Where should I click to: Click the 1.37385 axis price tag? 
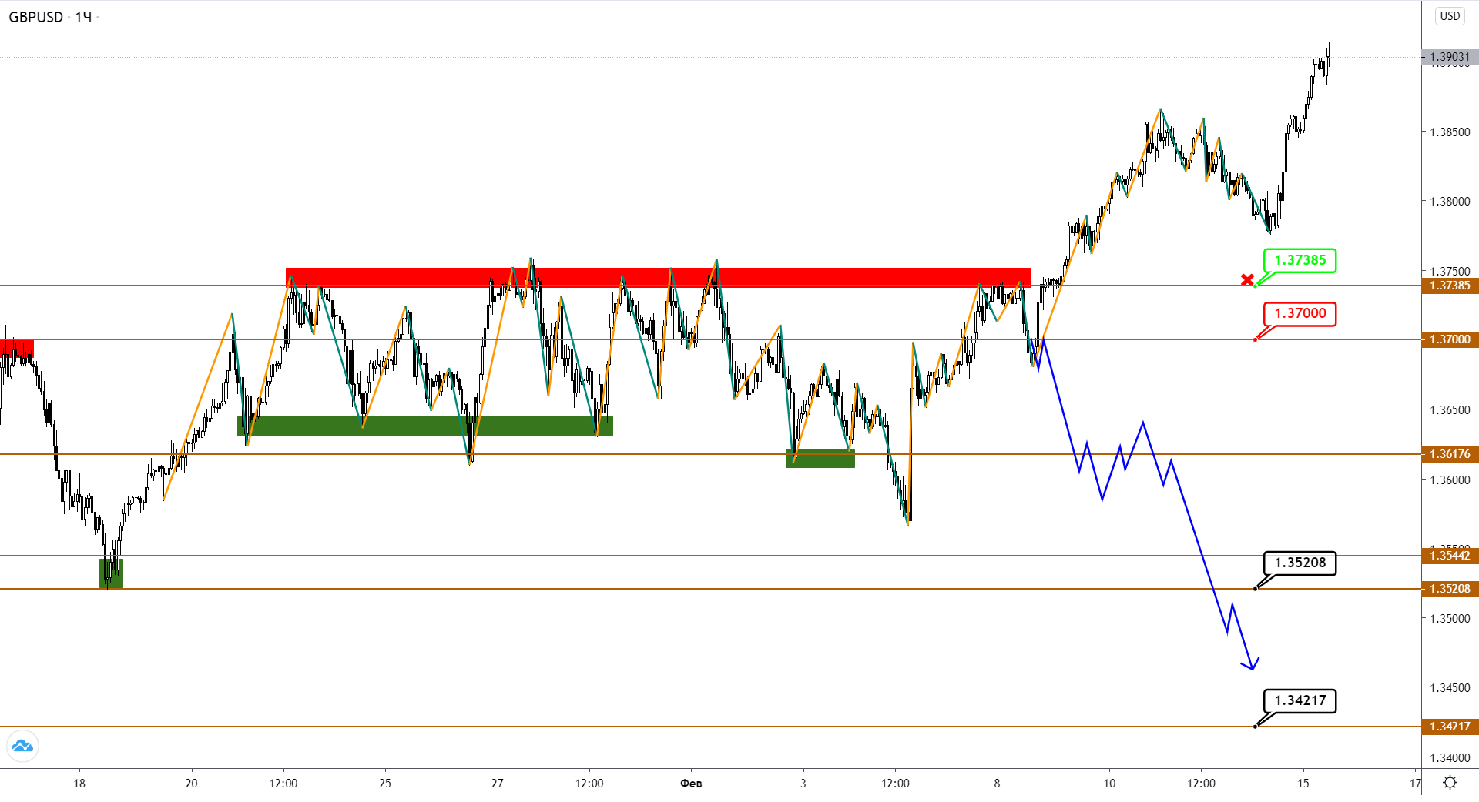(x=1450, y=286)
